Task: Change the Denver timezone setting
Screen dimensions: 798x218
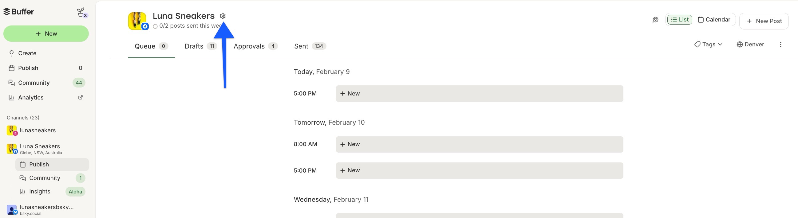Action: [750, 45]
